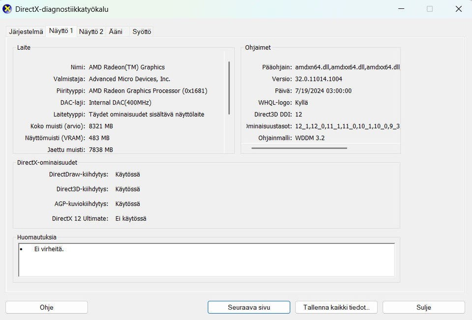Screen dimensions: 472x320
Task: Click Tallenna kaikki tiedot button
Action: [336, 307]
